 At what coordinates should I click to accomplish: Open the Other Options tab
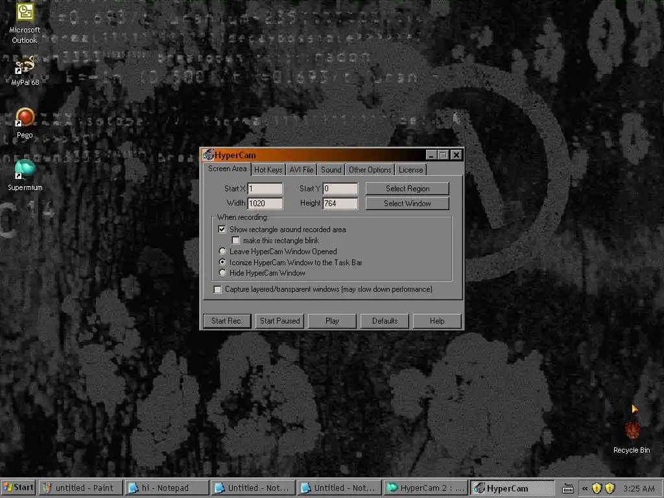tap(370, 170)
